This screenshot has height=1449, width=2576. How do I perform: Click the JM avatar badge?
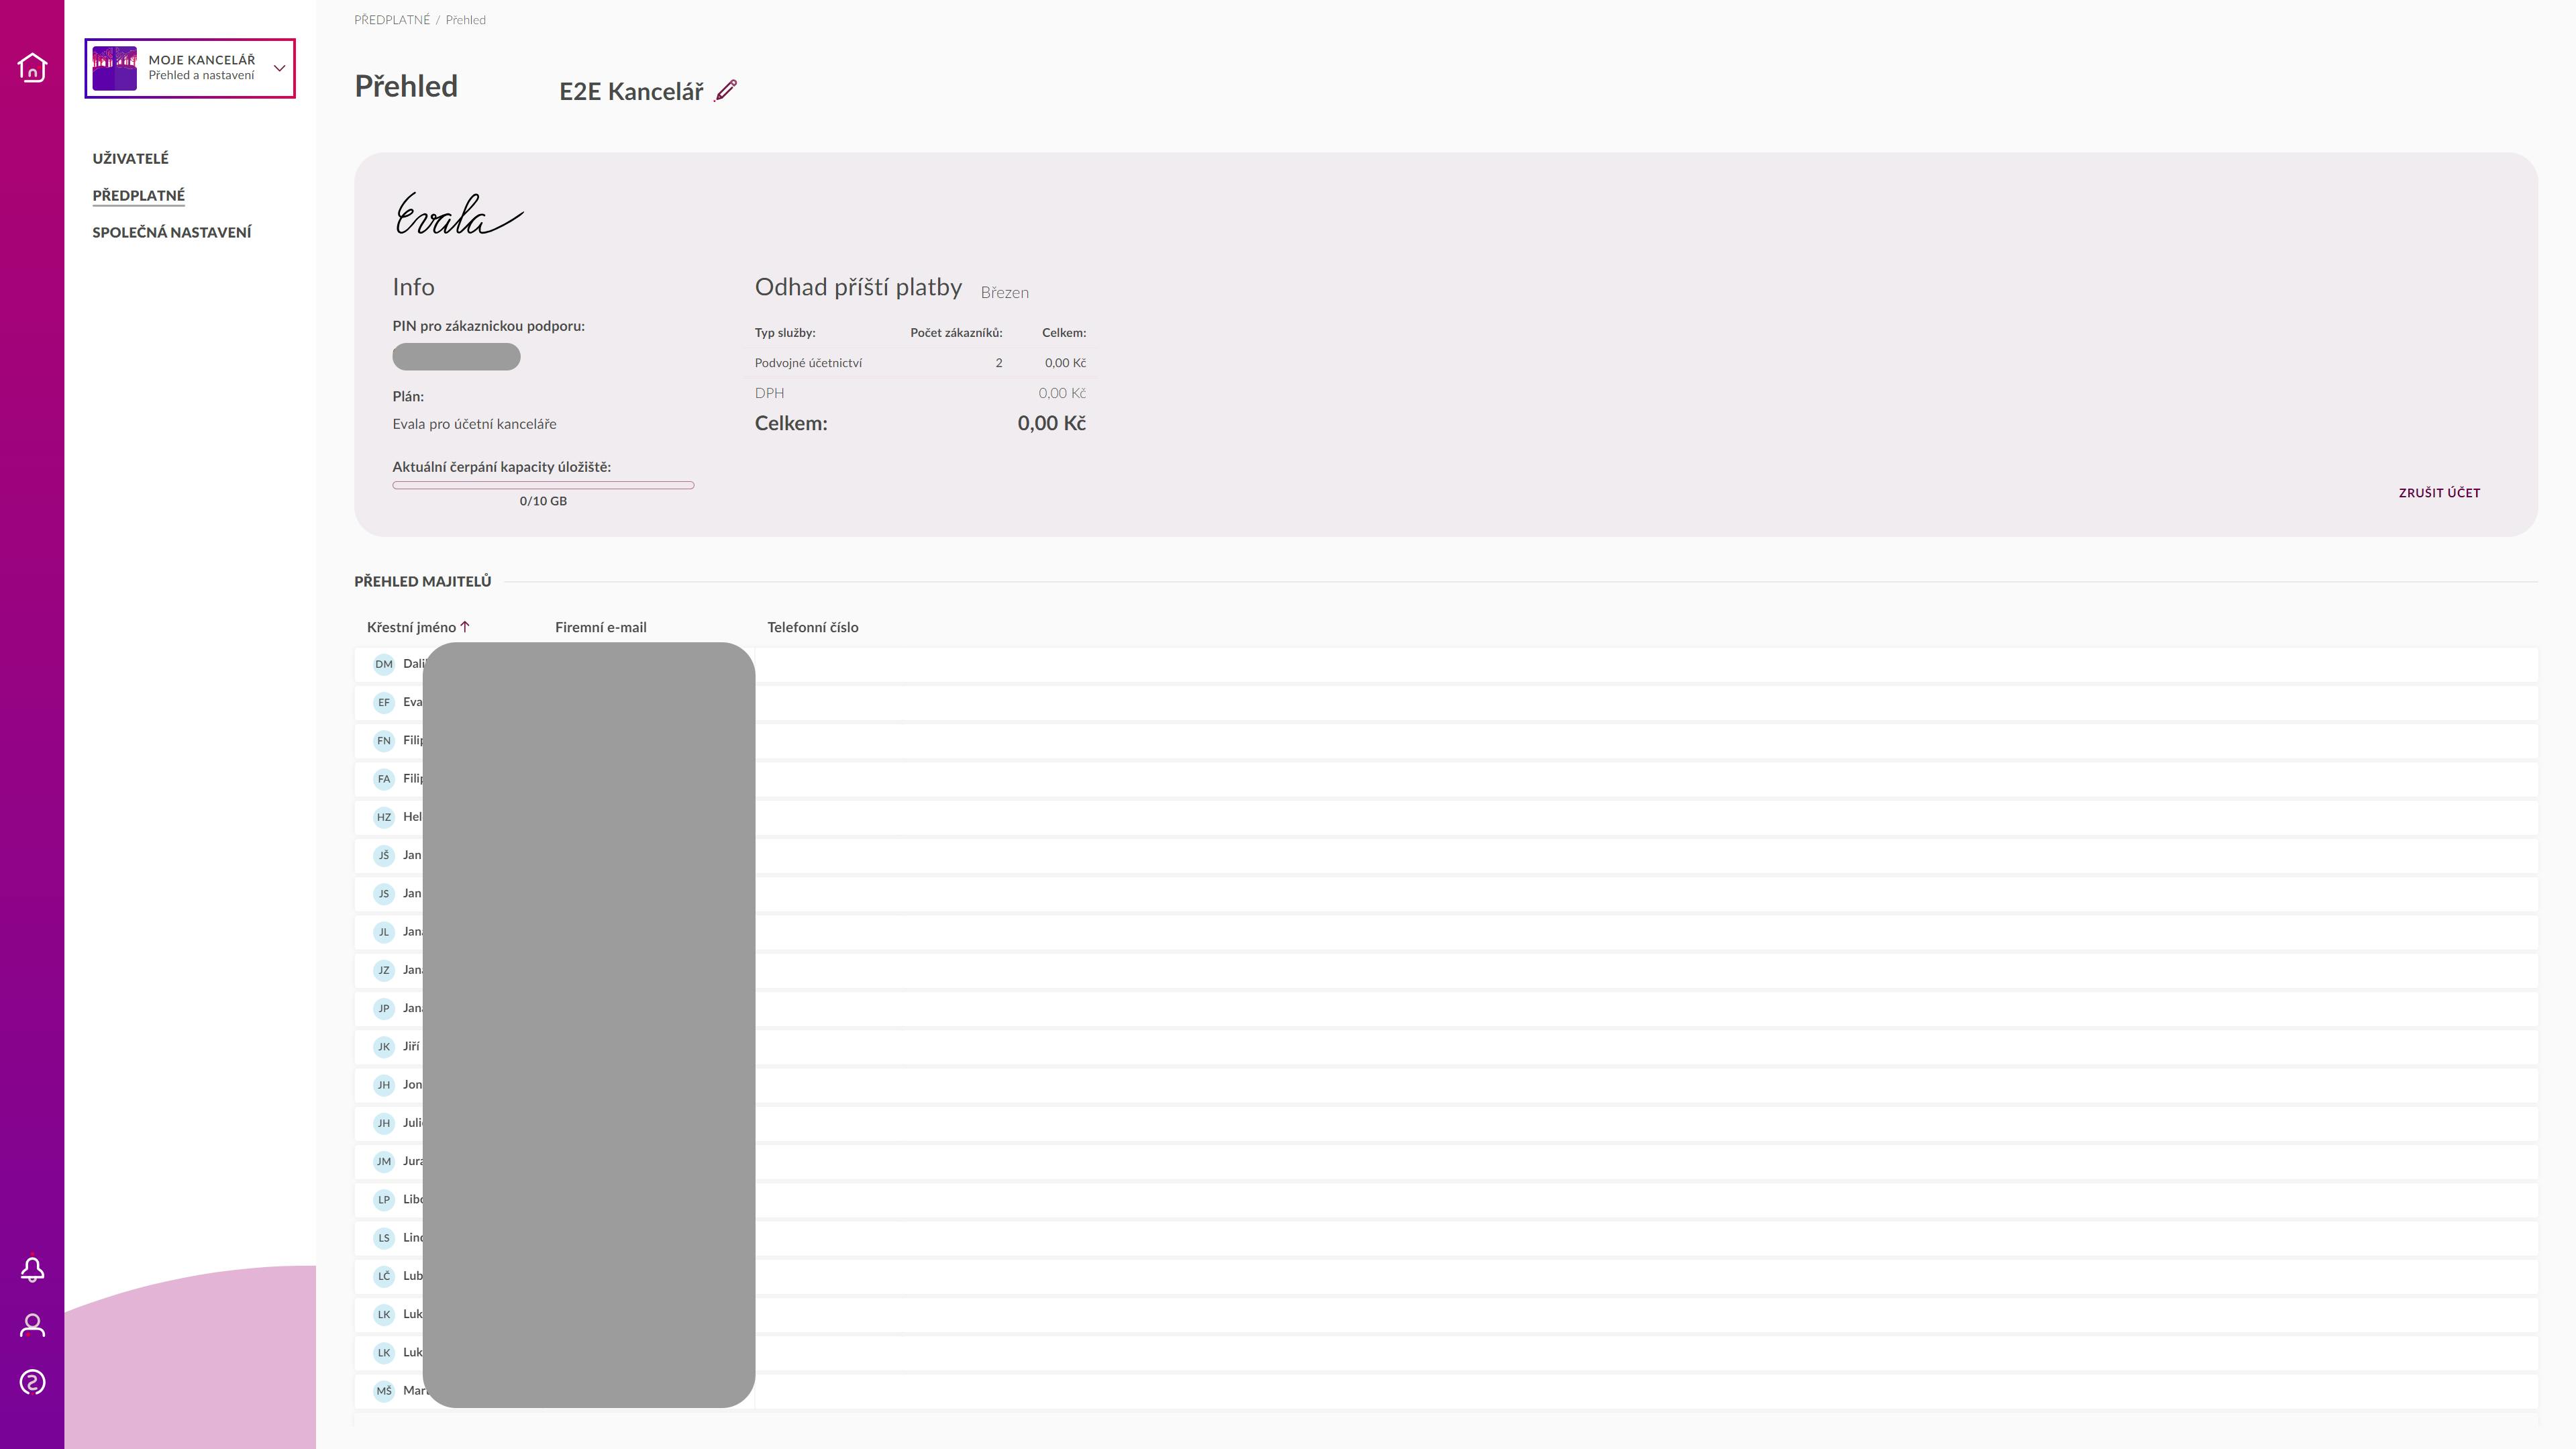[384, 1161]
